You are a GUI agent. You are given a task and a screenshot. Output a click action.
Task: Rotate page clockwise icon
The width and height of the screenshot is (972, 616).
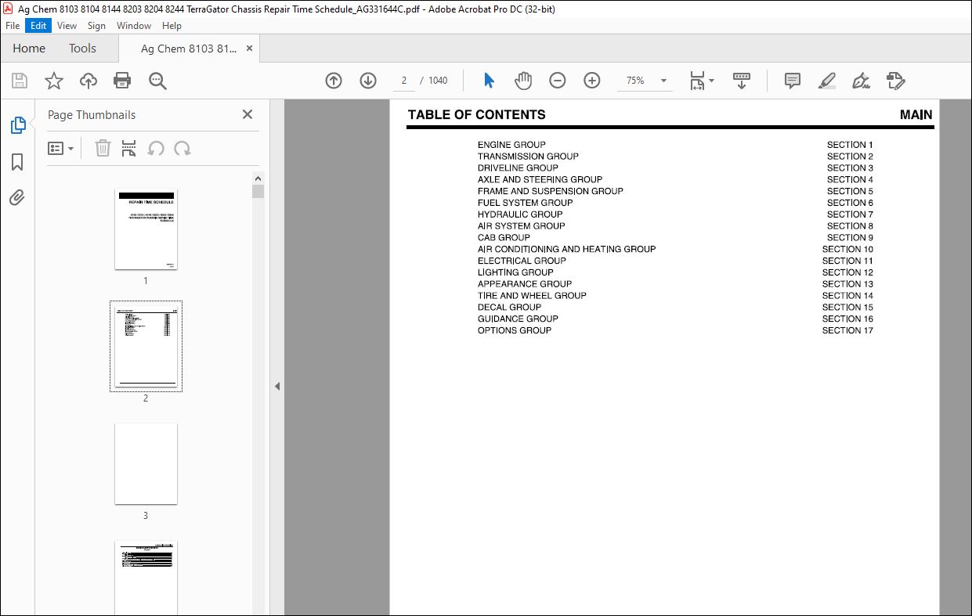pos(182,148)
